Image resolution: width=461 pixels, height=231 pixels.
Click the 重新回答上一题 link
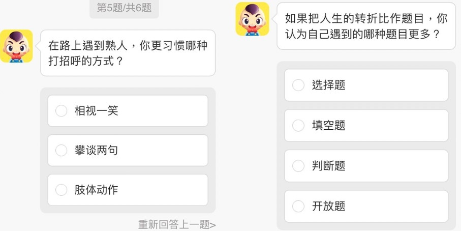click(x=177, y=224)
